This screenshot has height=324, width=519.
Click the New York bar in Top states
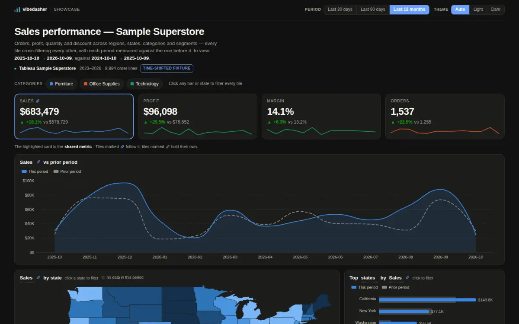tap(404, 311)
